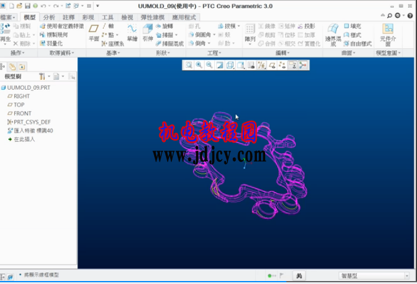Click the Zoom Out magnifier icon
The image size is (417, 284).
209,65
